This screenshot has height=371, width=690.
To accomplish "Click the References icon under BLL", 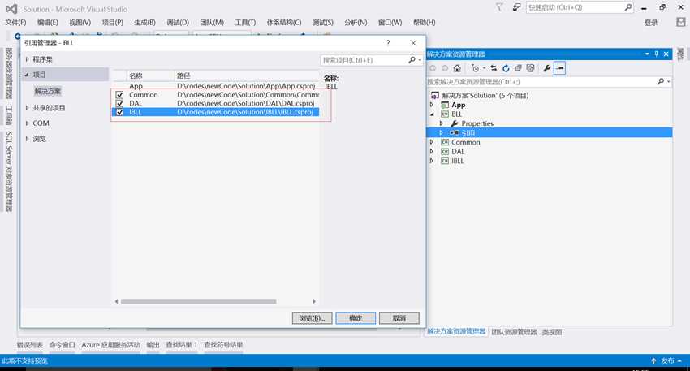I will point(455,133).
